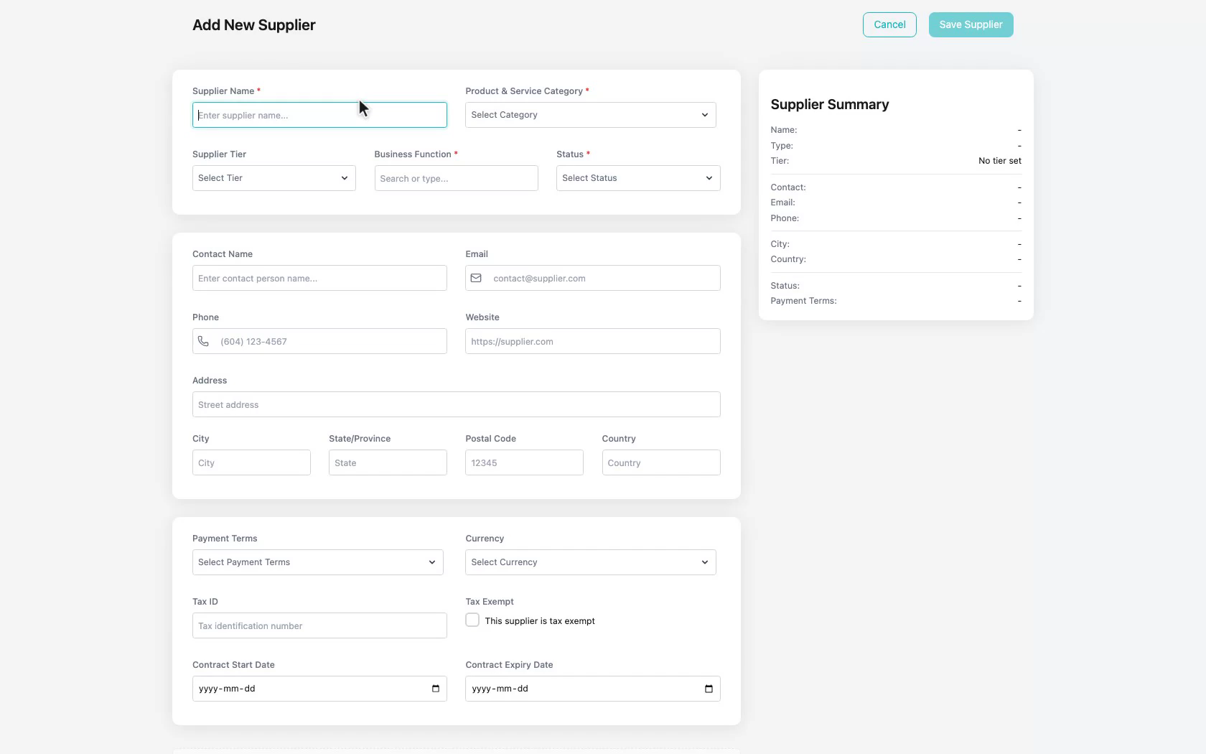This screenshot has height=754, width=1206.
Task: Open the Select Payment Terms dropdown
Action: coord(317,562)
